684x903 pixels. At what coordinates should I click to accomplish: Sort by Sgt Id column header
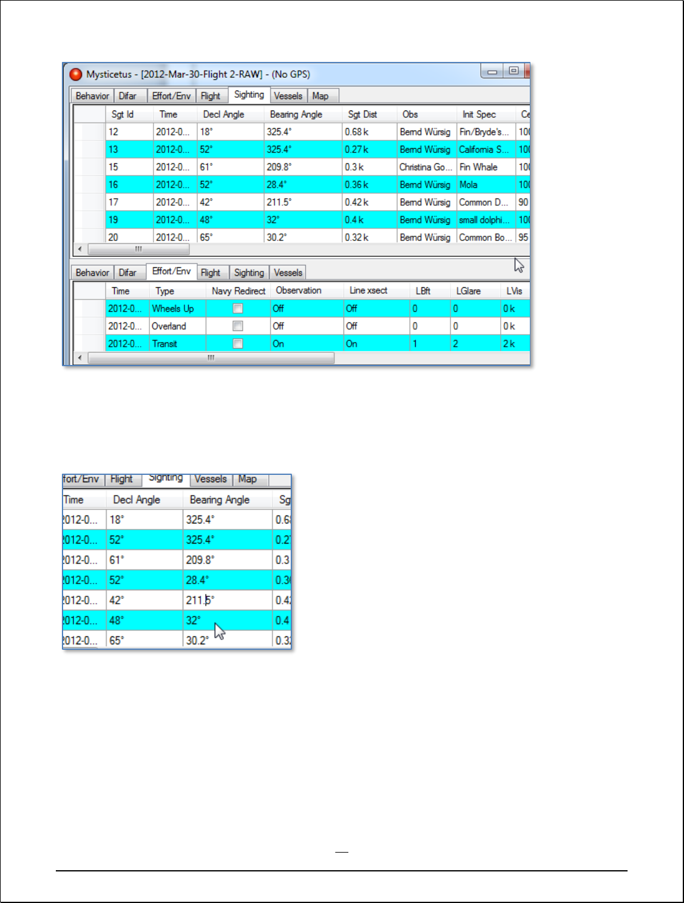pos(129,114)
